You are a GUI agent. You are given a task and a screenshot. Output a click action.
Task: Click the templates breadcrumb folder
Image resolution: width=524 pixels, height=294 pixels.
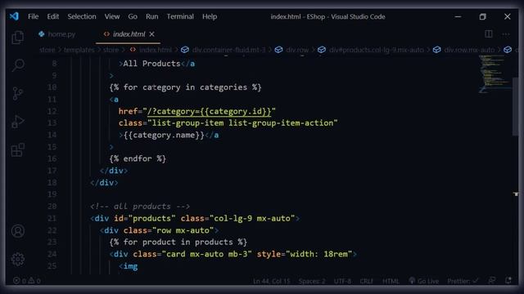click(x=79, y=50)
